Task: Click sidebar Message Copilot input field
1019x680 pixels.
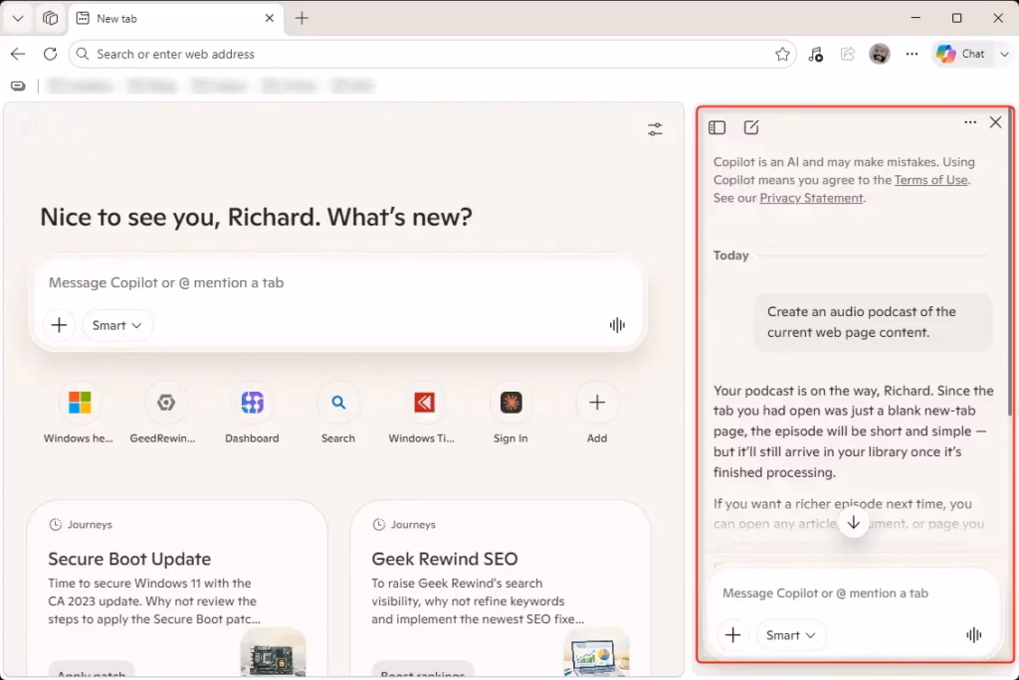Action: (852, 593)
